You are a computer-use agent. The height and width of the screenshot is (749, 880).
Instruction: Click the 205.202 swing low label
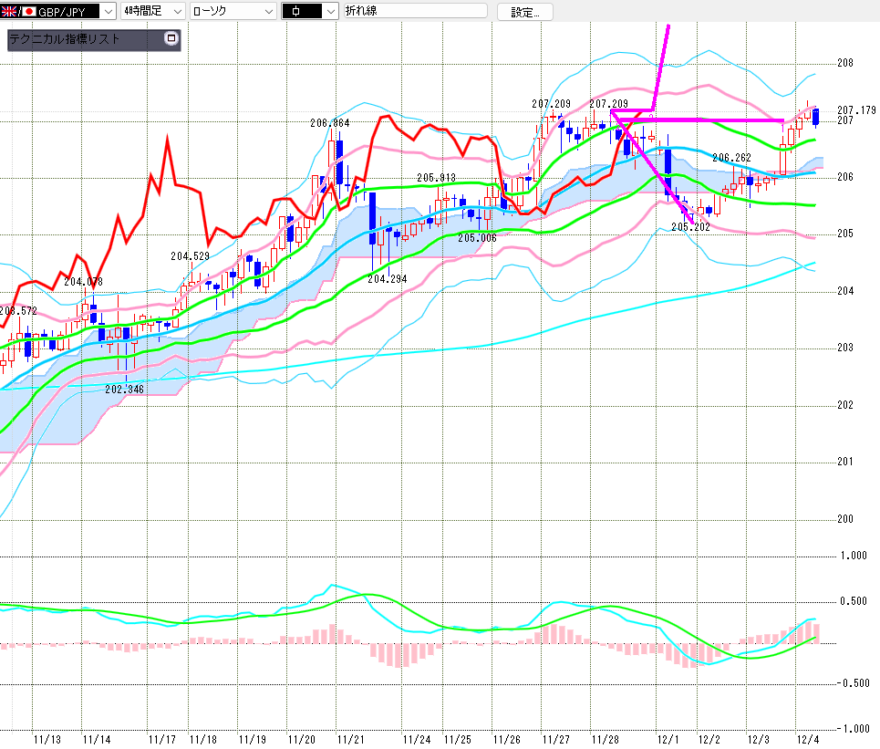coord(689,226)
